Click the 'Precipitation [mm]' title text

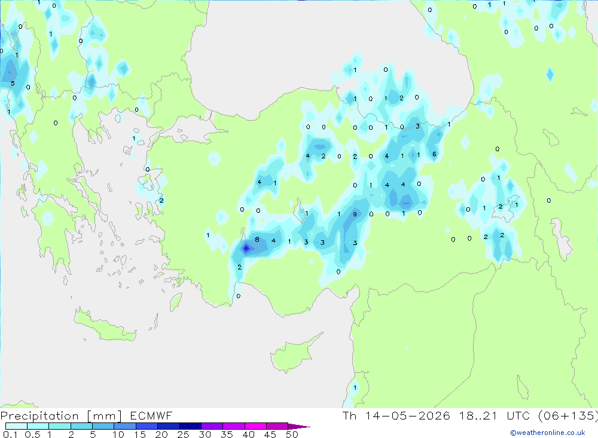[61, 416]
